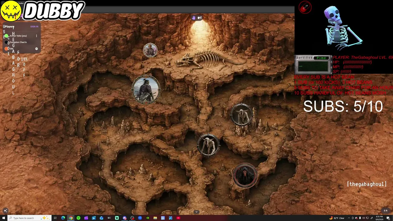Open the light blue square app on the taskbar
Image resolution: width=393 pixels, height=221 pixels.
click(x=163, y=218)
